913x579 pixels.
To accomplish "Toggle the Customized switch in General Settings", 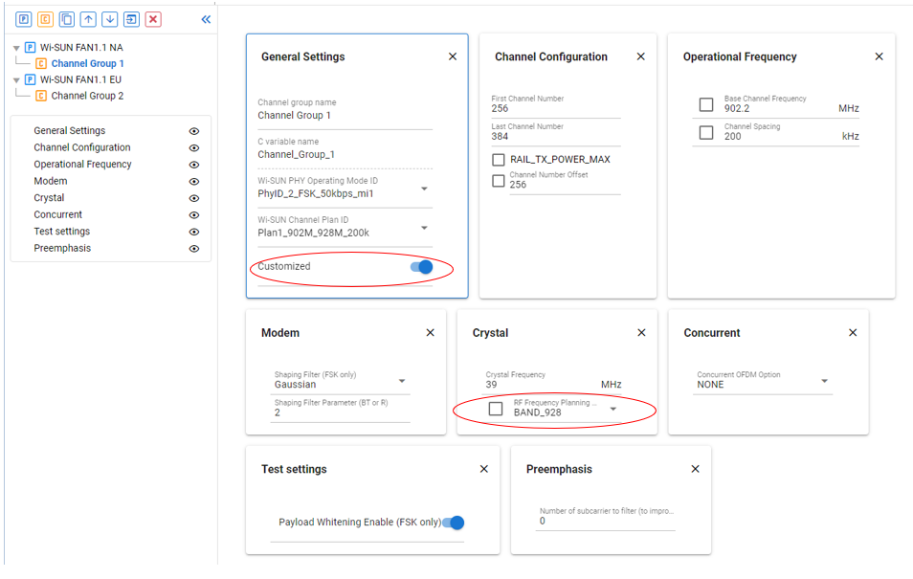I will 422,267.
